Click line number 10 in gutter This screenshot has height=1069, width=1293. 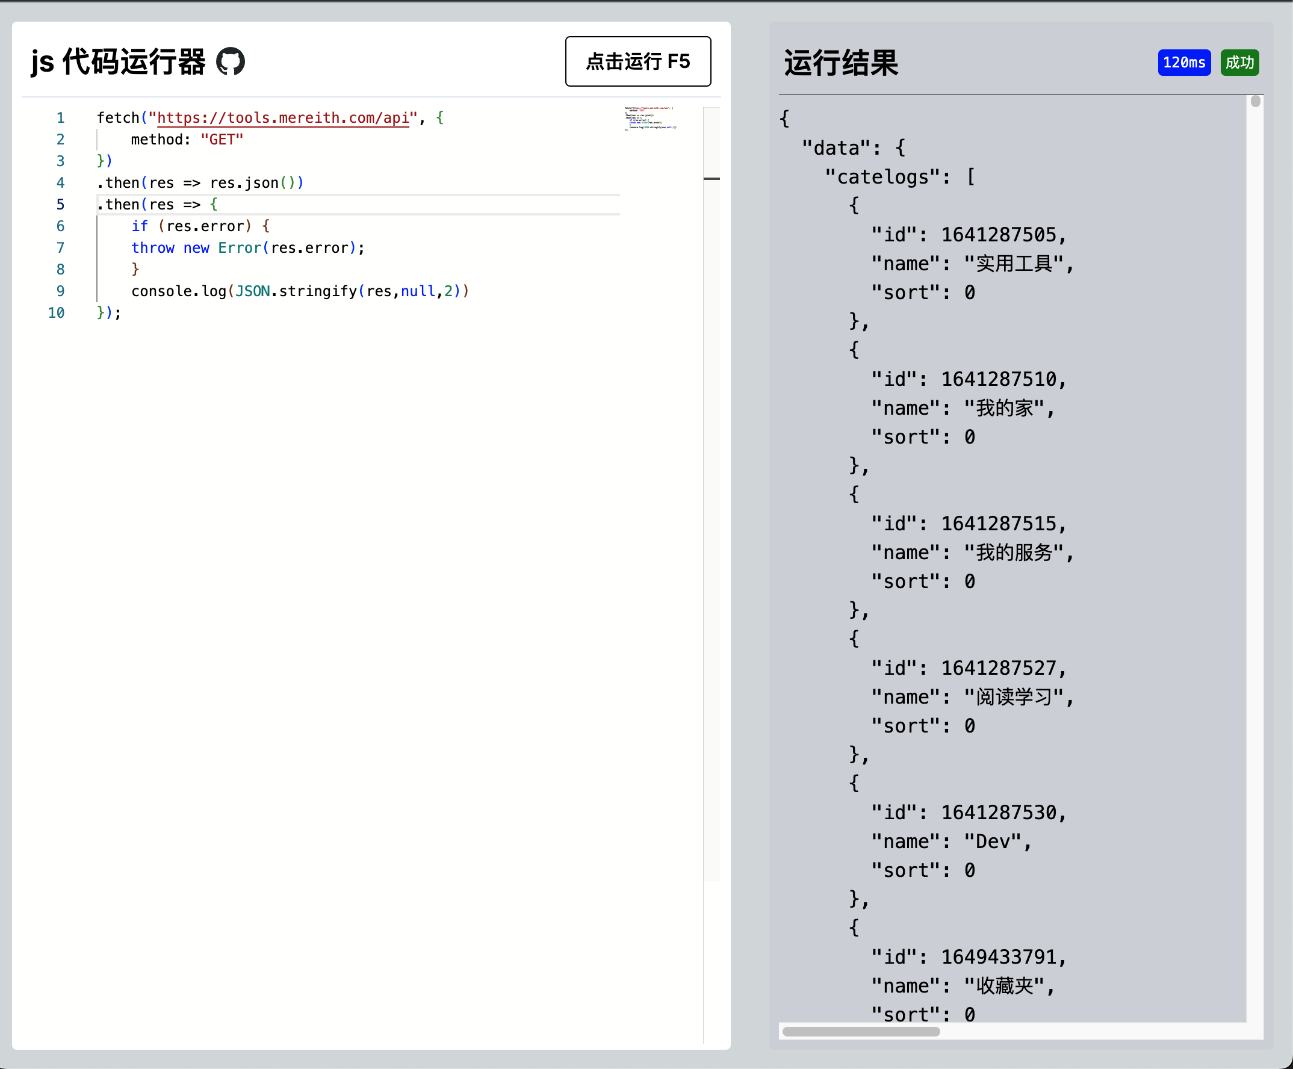coord(57,313)
